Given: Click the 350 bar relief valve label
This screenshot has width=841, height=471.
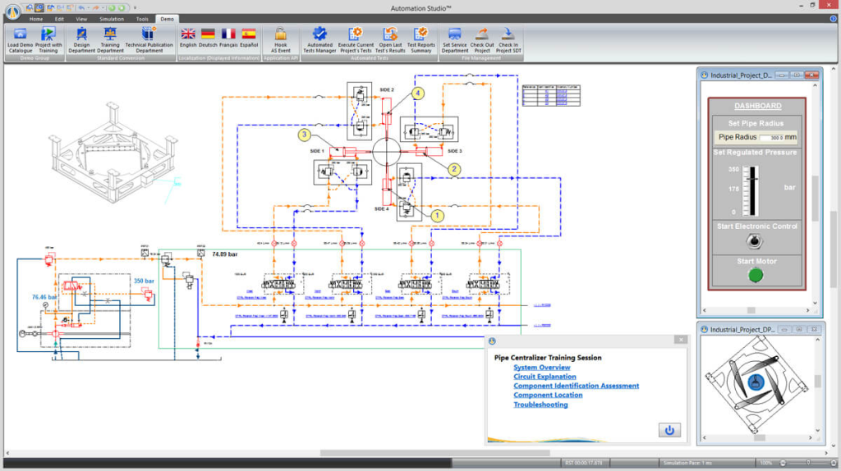Looking at the screenshot, I should [144, 281].
